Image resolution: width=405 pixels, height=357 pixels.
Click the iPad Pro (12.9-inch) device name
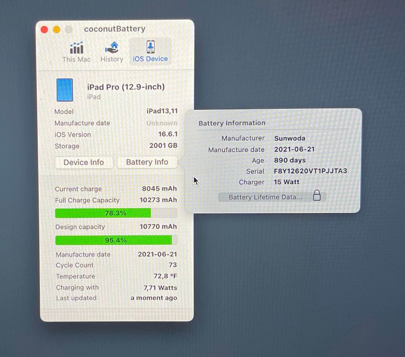126,87
